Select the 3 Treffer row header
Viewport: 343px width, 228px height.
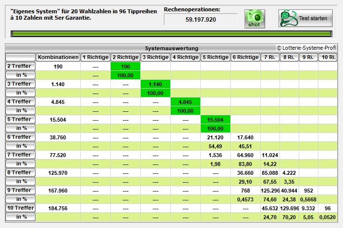(x=20, y=84)
